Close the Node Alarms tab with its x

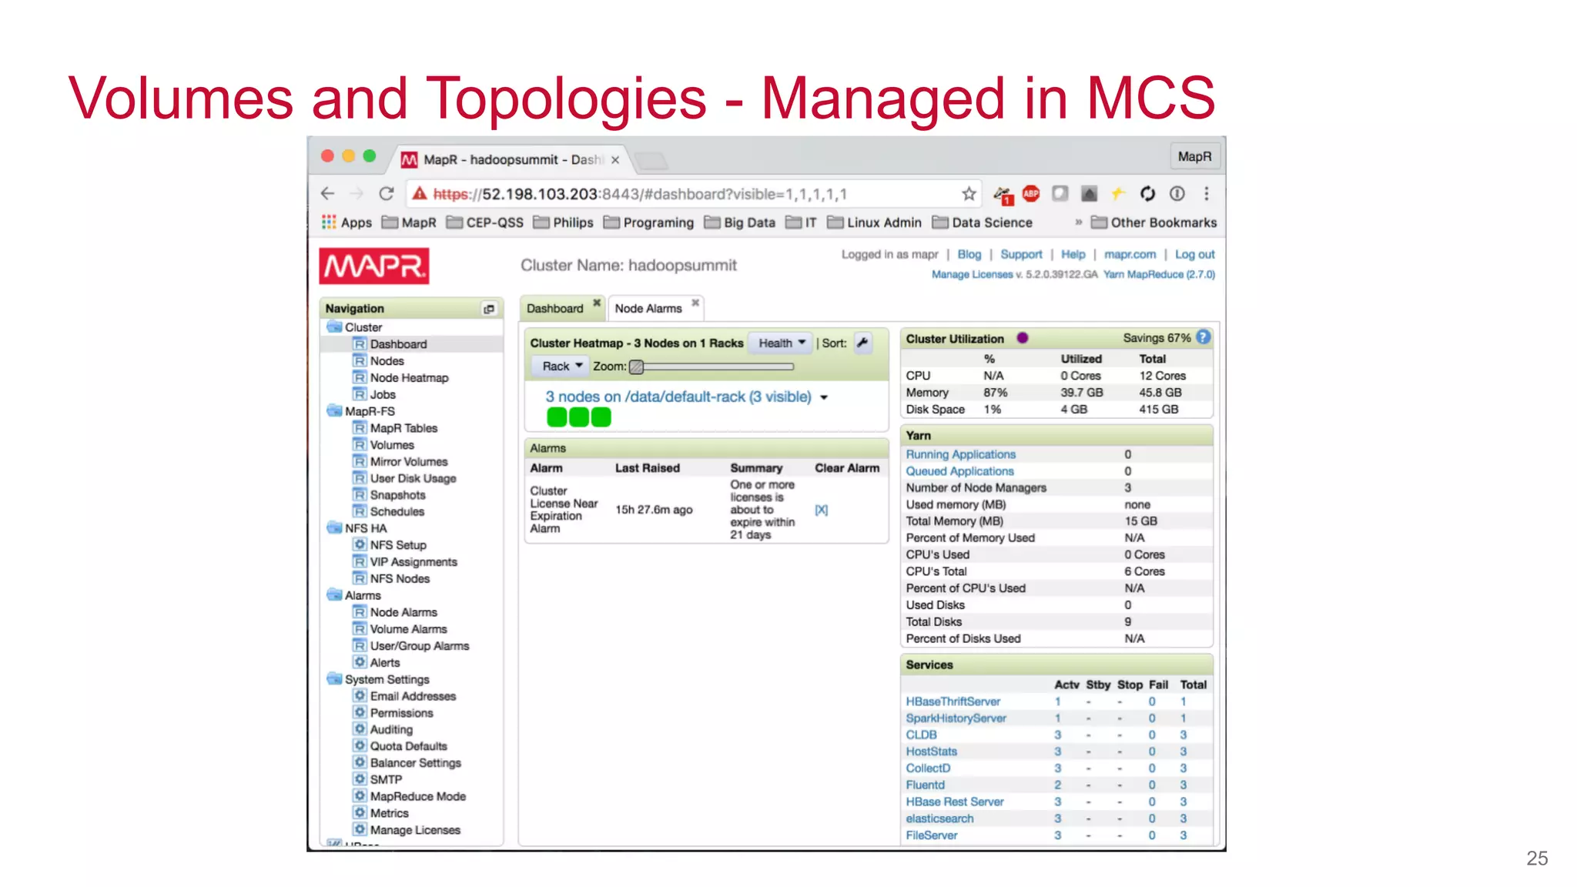click(x=695, y=303)
